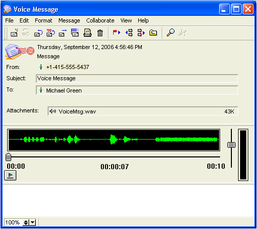Click the reply envelope icon
The image size is (257, 229).
point(38,33)
